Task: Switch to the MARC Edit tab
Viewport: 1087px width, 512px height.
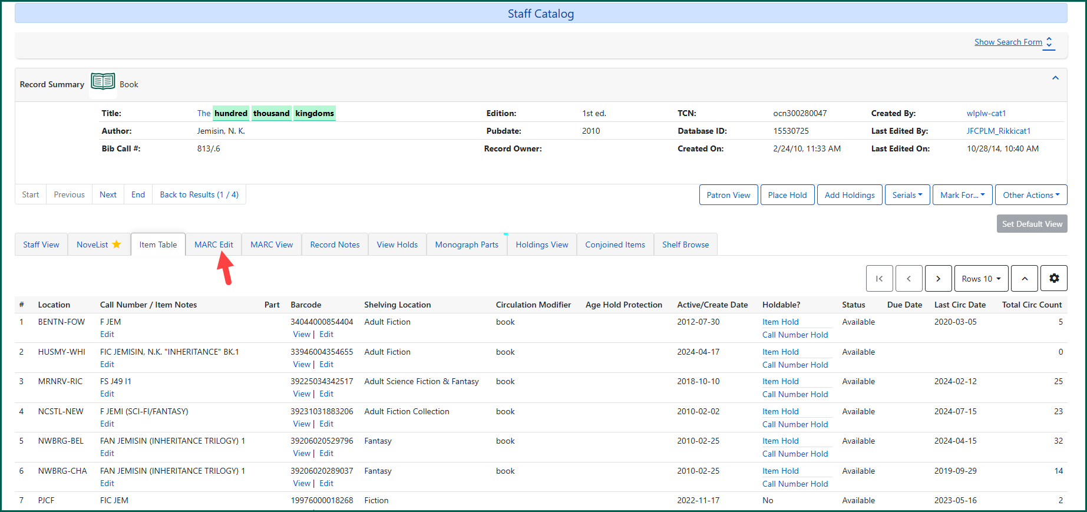Action: [x=213, y=245]
